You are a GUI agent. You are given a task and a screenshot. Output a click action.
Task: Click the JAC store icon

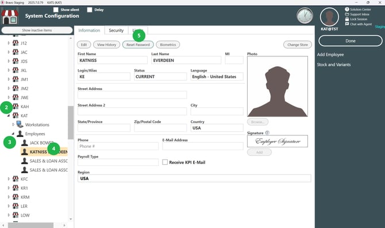tap(16, 52)
